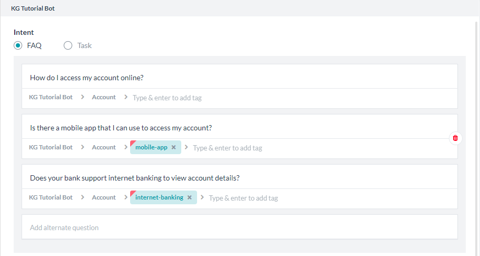The image size is (480, 256).
Task: Click tag input after internet-banking tag
Action: [x=243, y=198]
